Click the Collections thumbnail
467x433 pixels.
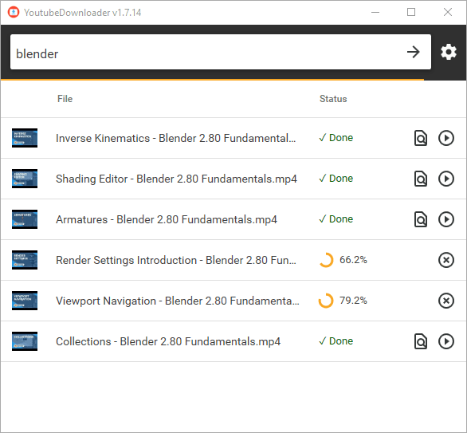(x=25, y=341)
